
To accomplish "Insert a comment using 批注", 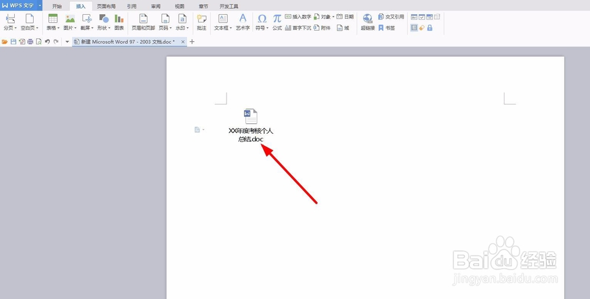I will click(x=202, y=22).
